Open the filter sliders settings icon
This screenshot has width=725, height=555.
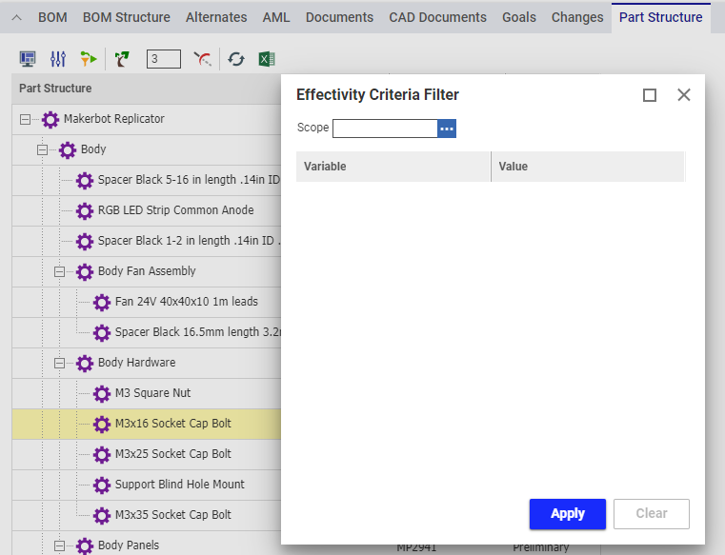click(x=58, y=59)
